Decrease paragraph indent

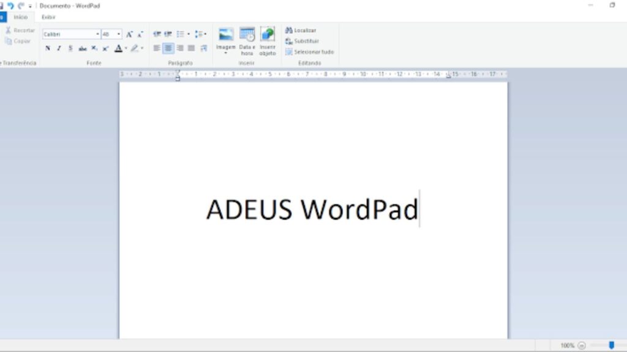click(157, 34)
